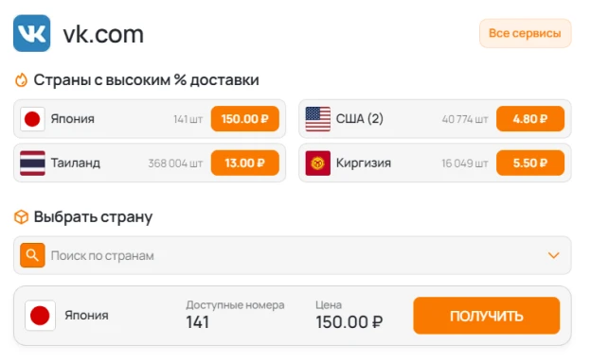Click the Japan flag in top countries
Image resolution: width=591 pixels, height=362 pixels.
(x=32, y=119)
